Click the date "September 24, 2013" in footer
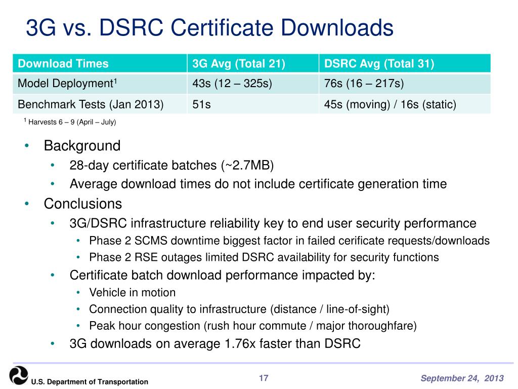 pyautogui.click(x=462, y=378)
